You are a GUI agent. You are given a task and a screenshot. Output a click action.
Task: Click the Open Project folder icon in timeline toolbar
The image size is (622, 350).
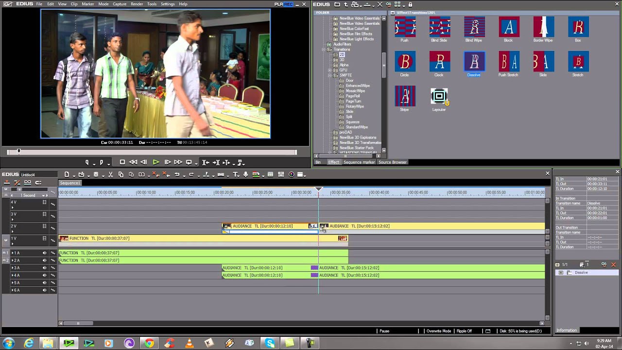coord(81,175)
